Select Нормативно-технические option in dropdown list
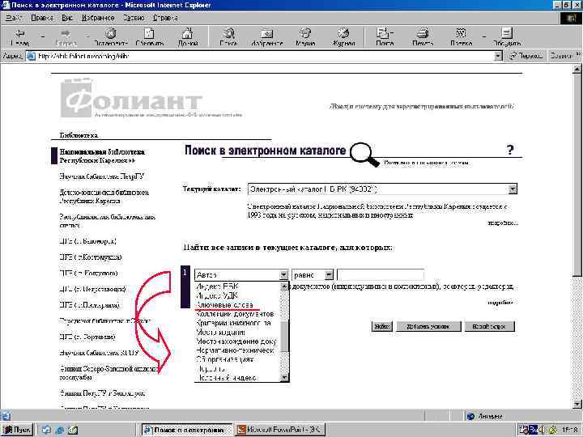The height and width of the screenshot is (437, 583). click(236, 350)
